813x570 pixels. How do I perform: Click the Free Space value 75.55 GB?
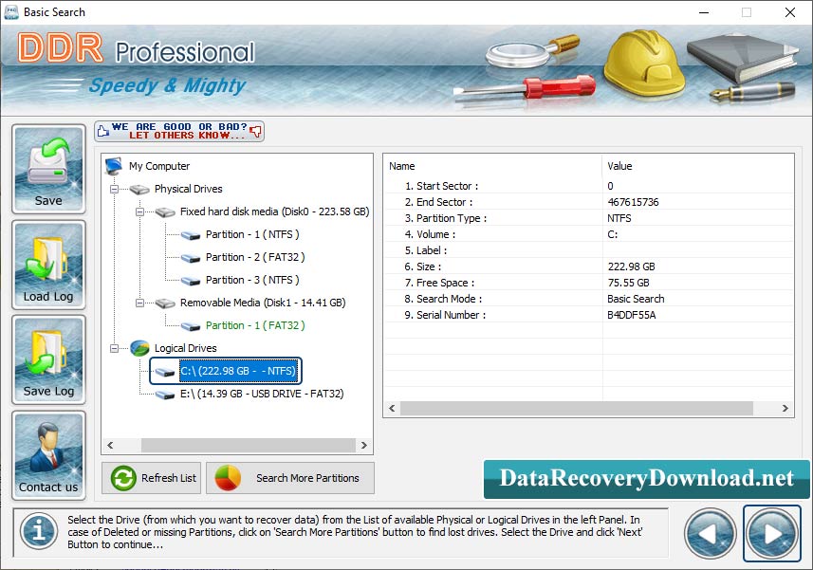(628, 283)
